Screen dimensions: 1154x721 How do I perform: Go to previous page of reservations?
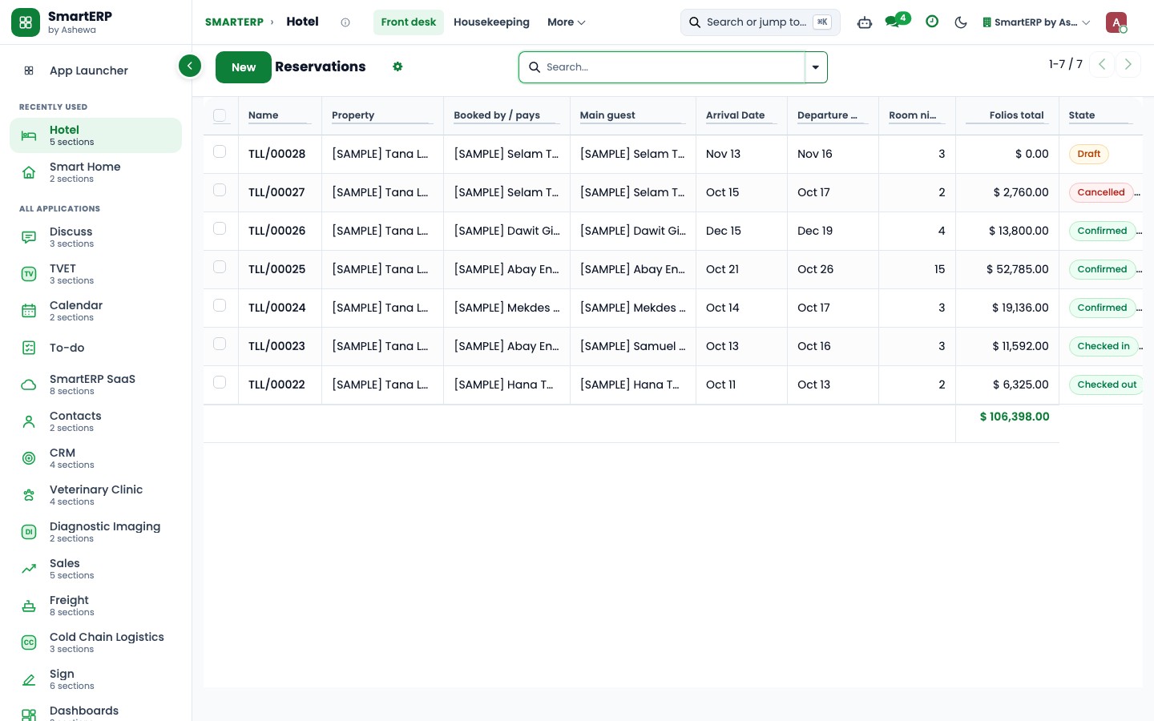click(1102, 64)
